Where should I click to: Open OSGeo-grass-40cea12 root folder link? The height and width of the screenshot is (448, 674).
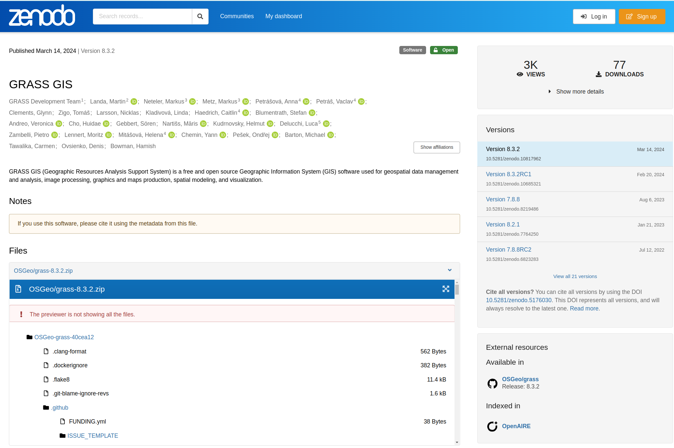pyautogui.click(x=64, y=337)
